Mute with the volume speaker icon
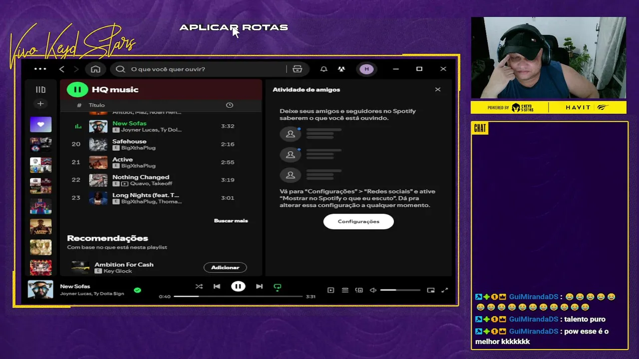This screenshot has height=359, width=639. pyautogui.click(x=373, y=290)
